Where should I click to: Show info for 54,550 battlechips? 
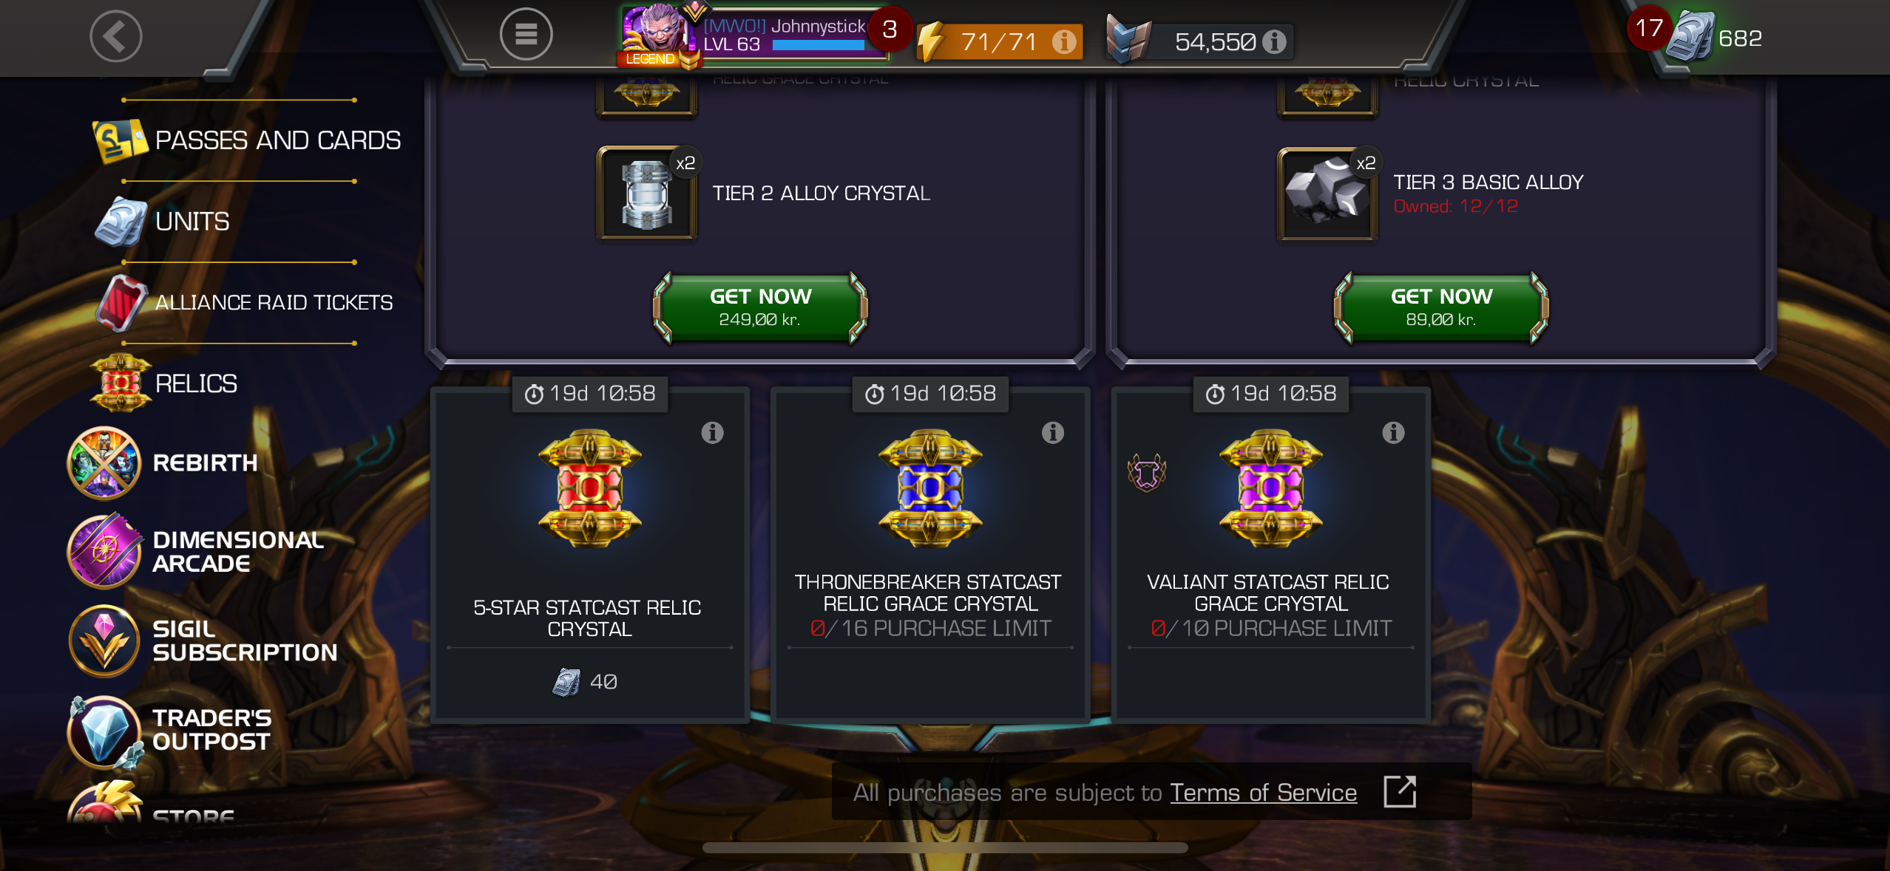1274,41
